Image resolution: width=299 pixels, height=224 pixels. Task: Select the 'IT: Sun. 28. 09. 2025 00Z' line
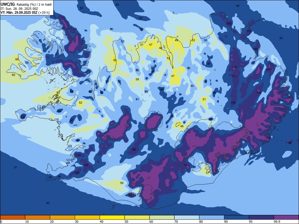[19, 9]
